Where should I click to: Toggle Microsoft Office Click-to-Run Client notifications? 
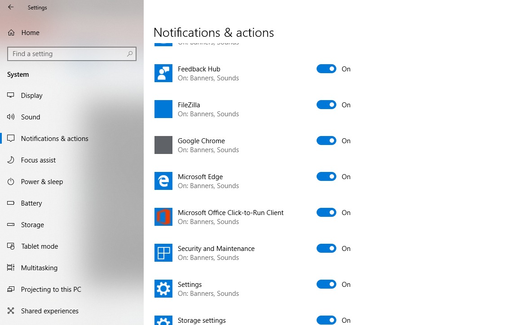(x=326, y=212)
